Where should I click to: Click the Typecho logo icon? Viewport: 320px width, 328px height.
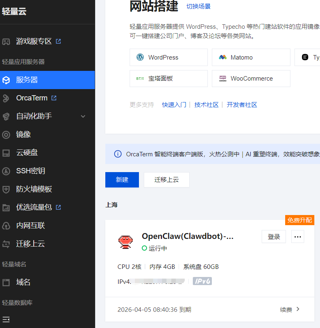[x=305, y=57]
